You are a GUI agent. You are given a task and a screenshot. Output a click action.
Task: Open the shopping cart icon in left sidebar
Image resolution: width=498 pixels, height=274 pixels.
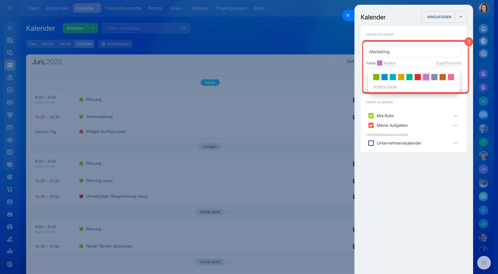[10, 189]
